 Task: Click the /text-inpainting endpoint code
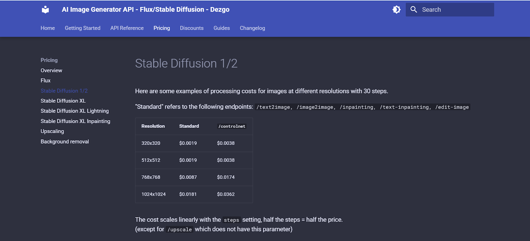[x=404, y=107]
